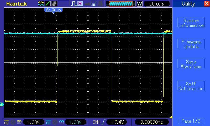Click CH2 1.00V vertical scale readout

pyautogui.click(x=75, y=122)
